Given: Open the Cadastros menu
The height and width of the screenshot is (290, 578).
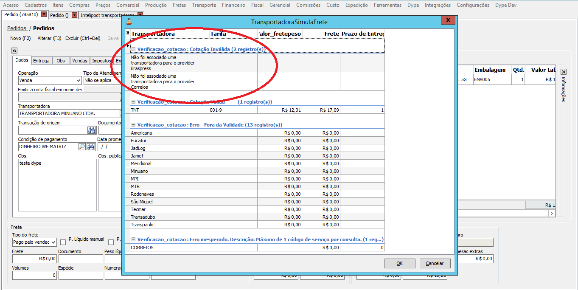Looking at the screenshot, I should 36,5.
